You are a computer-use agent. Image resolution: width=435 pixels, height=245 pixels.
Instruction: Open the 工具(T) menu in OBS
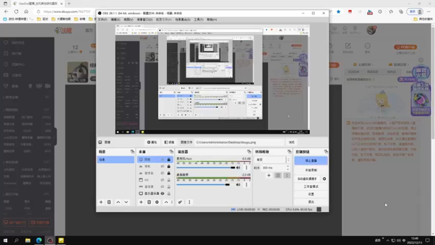coord(198,20)
